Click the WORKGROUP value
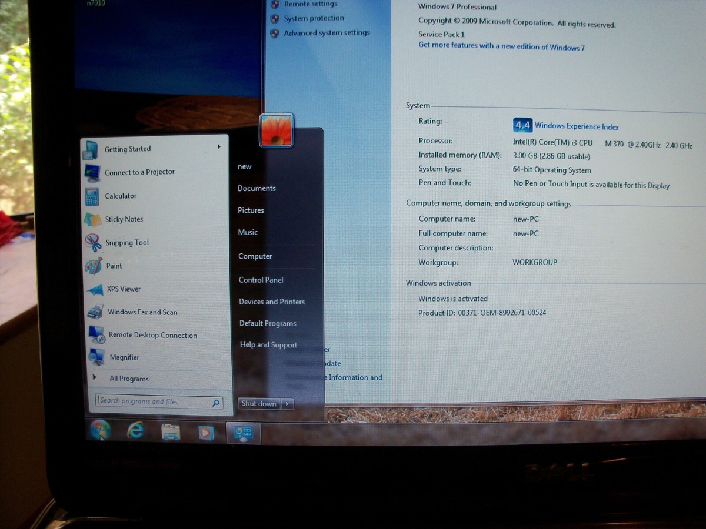The width and height of the screenshot is (706, 529). point(535,262)
